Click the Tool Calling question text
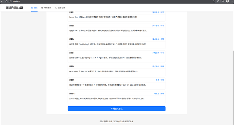Image resolution: width=234 pixels, height=125 pixels. 108,44
